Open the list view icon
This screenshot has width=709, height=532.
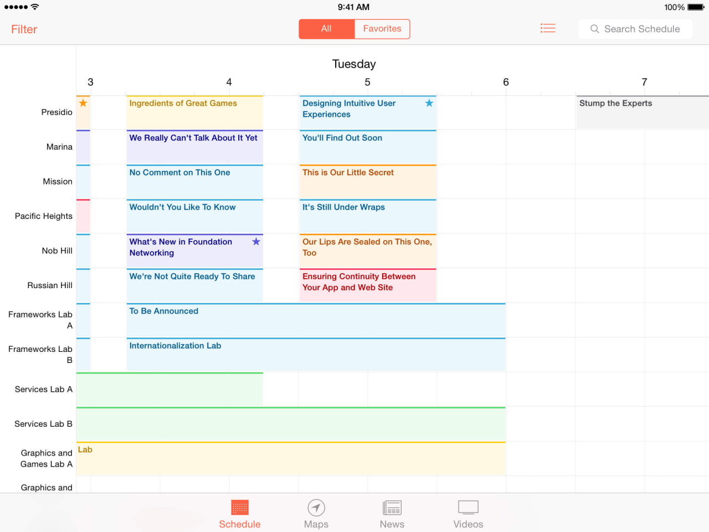click(x=548, y=28)
